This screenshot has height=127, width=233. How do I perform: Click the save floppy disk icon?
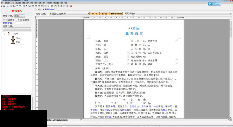click(4, 6)
